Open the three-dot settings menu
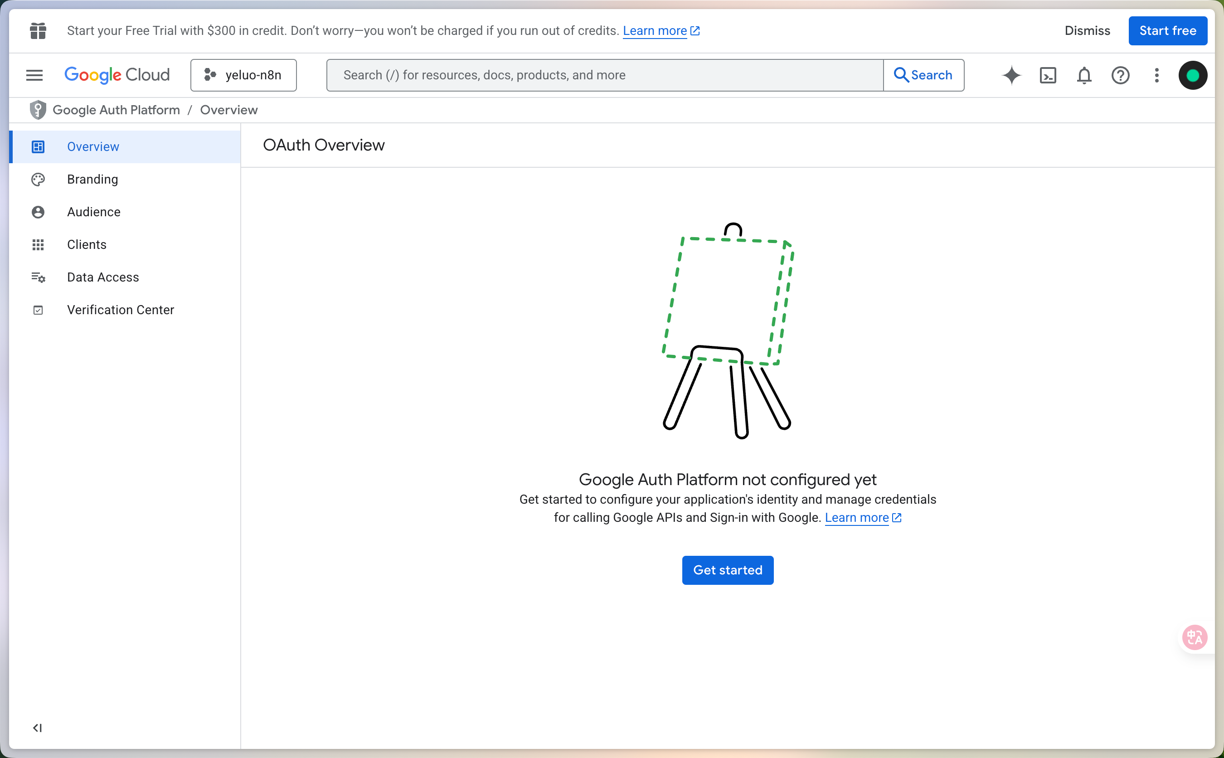This screenshot has height=758, width=1224. point(1156,75)
